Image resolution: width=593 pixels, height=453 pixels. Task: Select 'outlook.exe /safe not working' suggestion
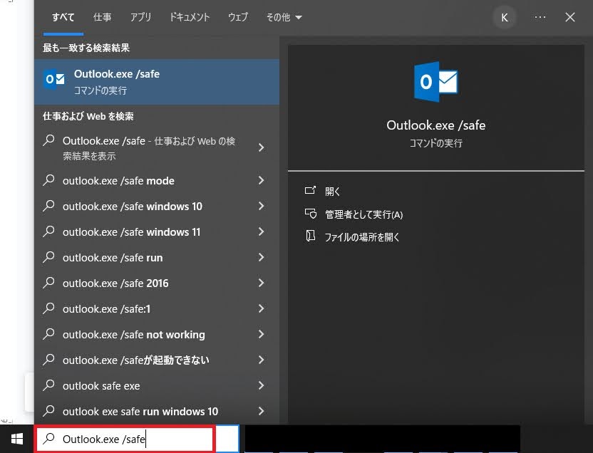133,335
